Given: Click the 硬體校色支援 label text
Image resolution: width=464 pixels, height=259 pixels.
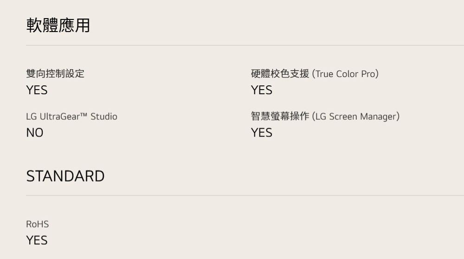Looking at the screenshot, I should click(x=280, y=74).
